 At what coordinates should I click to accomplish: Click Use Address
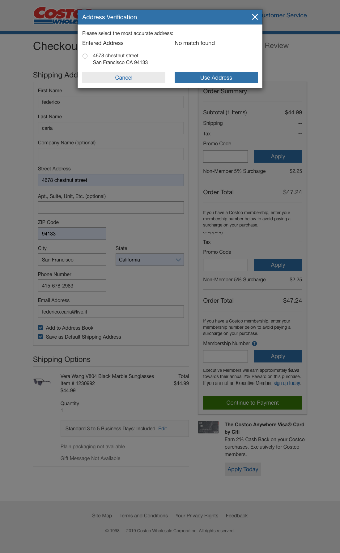(216, 77)
